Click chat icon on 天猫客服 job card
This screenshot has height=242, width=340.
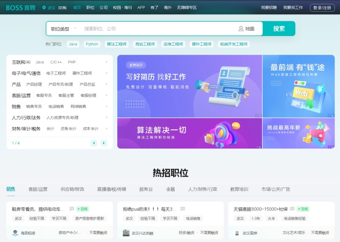[x=292, y=209]
